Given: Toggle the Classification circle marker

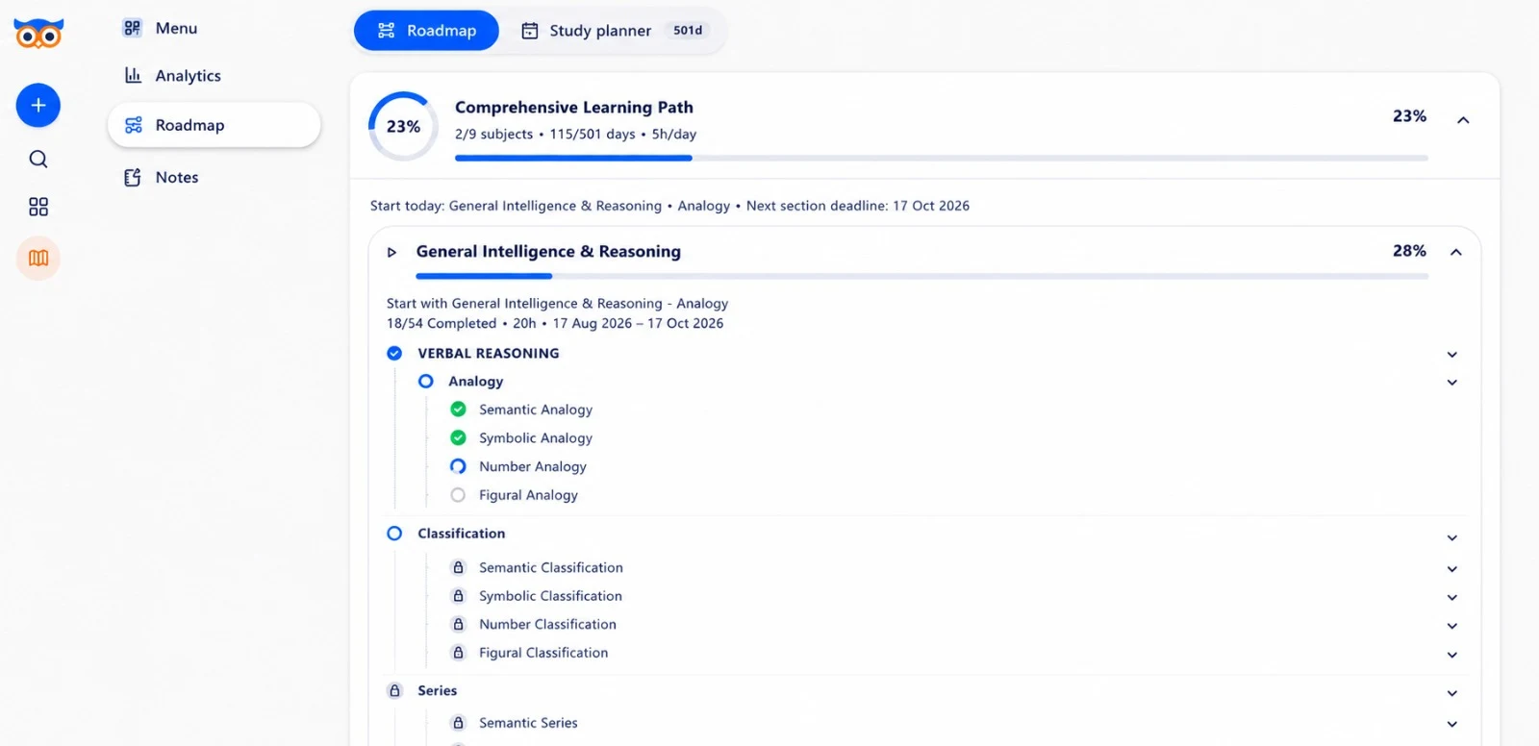Looking at the screenshot, I should click(x=394, y=534).
